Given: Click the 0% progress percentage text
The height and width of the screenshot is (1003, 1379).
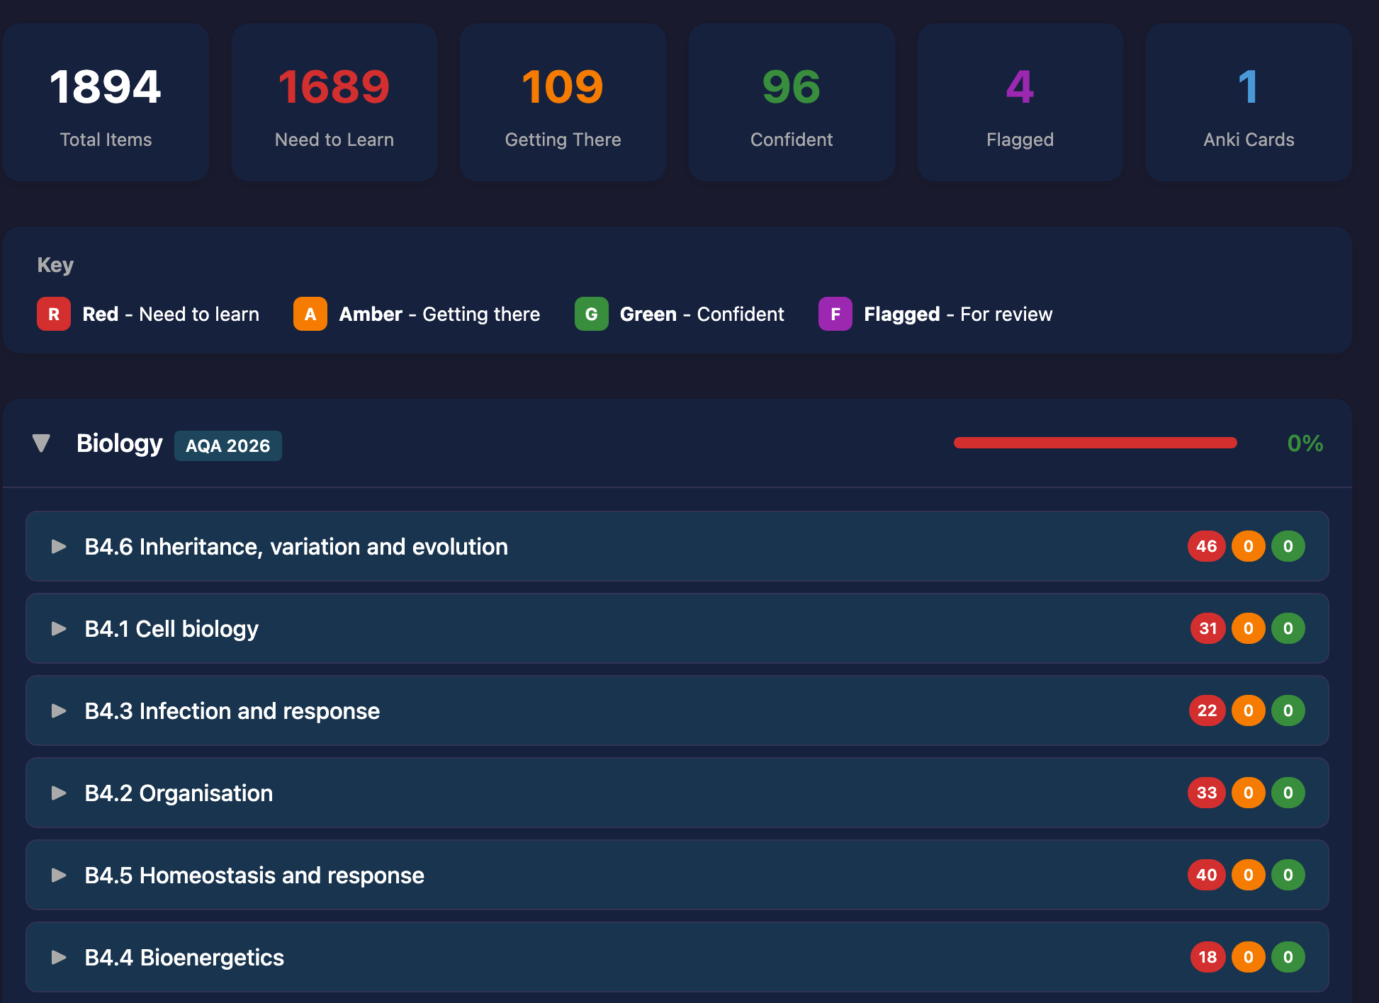Looking at the screenshot, I should 1305,443.
